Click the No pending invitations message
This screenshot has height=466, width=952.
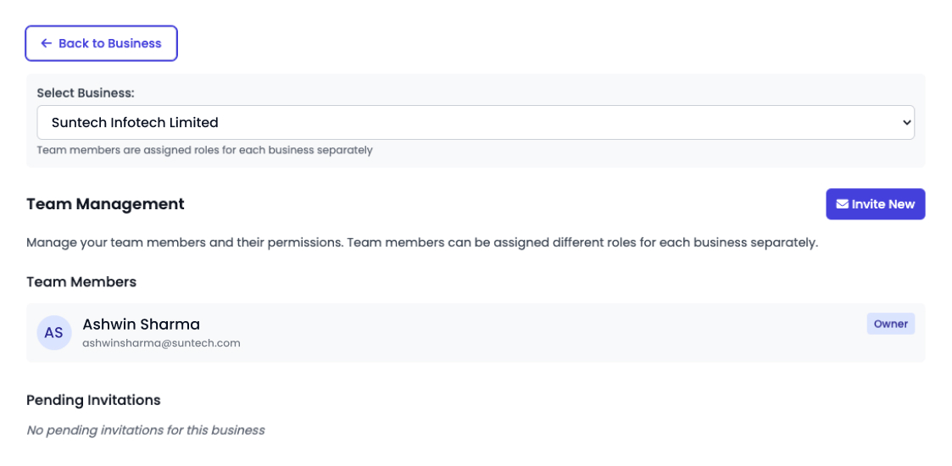146,430
